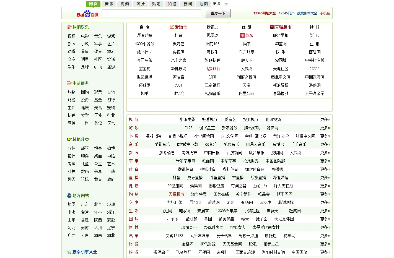The width and height of the screenshot is (394, 258).
Task: Open the 飞猪旅行 link in top grid
Action: click(x=212, y=69)
